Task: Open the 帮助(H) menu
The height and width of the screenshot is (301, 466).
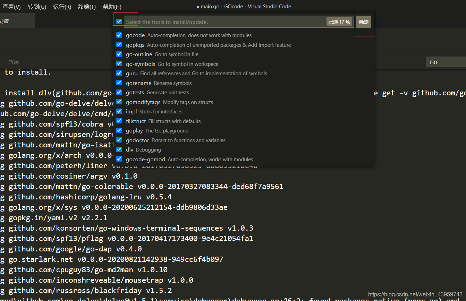Action: click(x=112, y=7)
